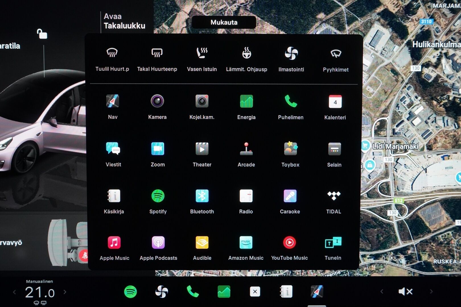Launch the Audible app
461x307 pixels.
202,248
